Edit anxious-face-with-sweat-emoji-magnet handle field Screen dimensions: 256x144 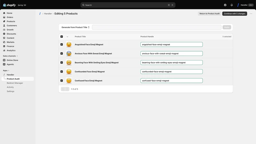[172, 53]
